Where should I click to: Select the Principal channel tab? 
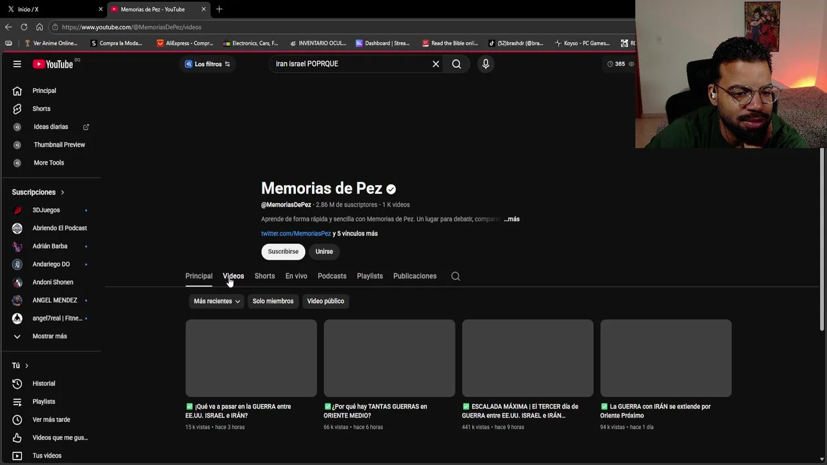click(x=199, y=276)
